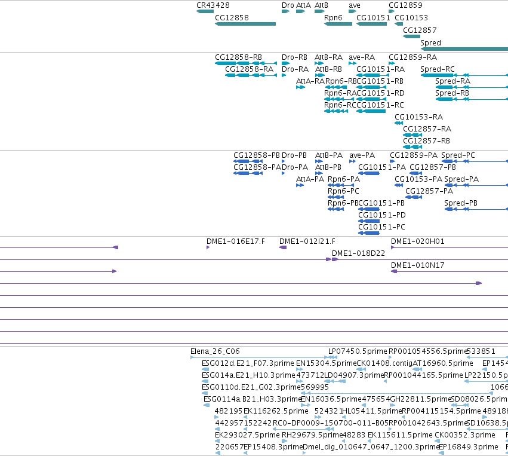The height and width of the screenshot is (456, 508).
Task: Select the DME1-010N17 clone label
Action: [418, 265]
